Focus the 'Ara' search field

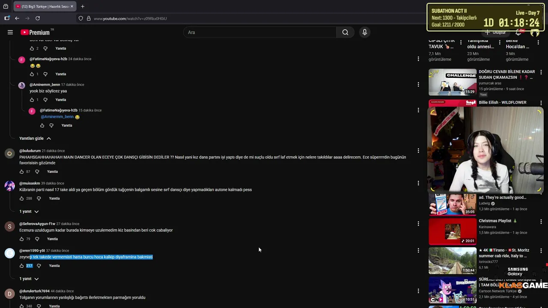260,32
